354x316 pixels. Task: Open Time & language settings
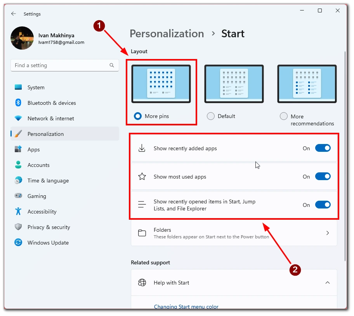pyautogui.click(x=65, y=181)
